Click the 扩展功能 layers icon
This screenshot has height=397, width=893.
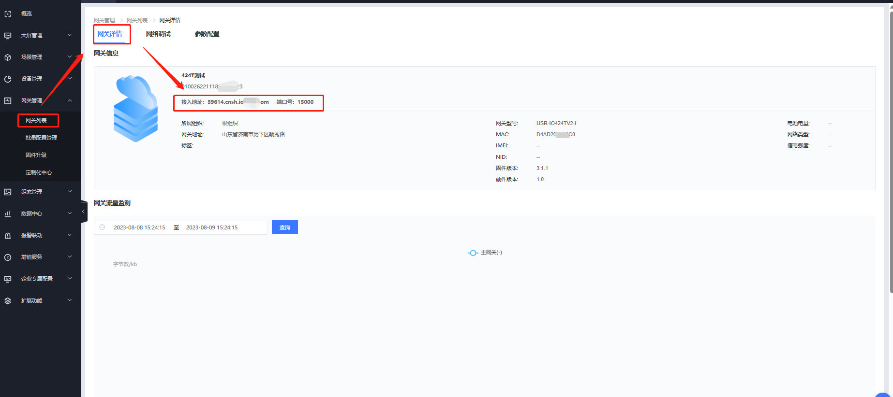[8, 300]
